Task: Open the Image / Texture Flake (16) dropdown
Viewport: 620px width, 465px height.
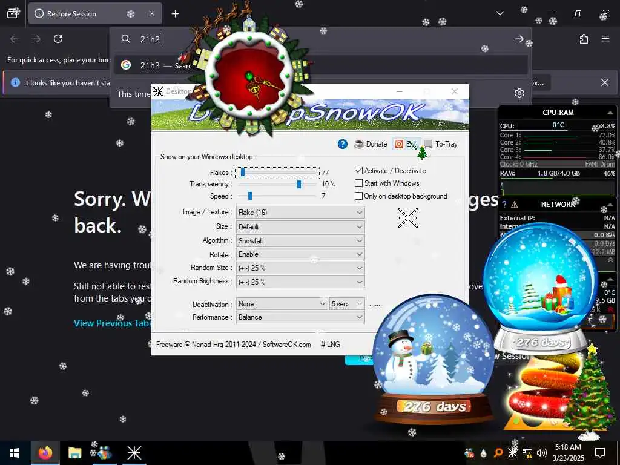Action: coord(300,213)
